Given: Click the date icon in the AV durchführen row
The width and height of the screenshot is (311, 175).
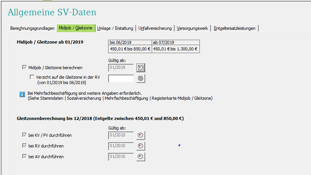Looking at the screenshot, I should pyautogui.click(x=141, y=157).
